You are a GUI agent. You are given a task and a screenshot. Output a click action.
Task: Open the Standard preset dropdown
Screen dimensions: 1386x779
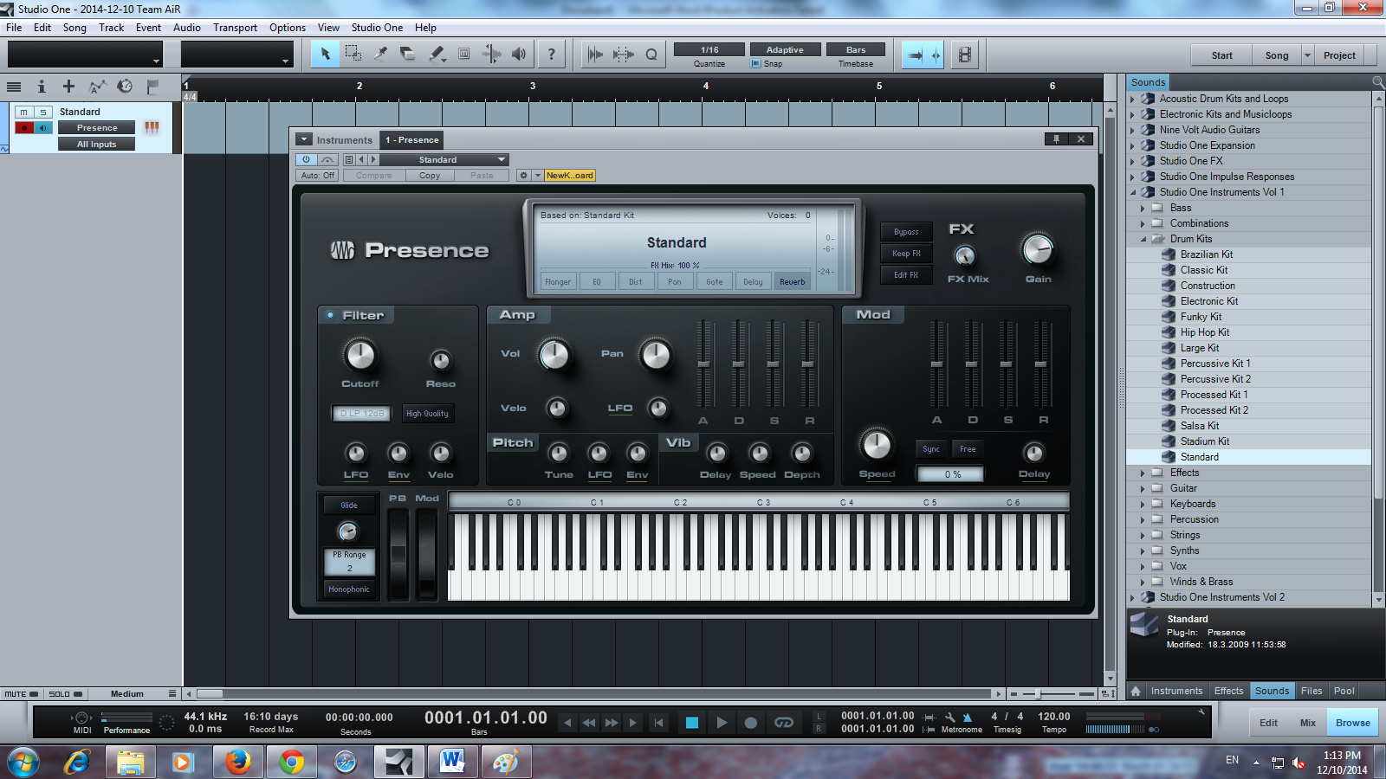[444, 159]
